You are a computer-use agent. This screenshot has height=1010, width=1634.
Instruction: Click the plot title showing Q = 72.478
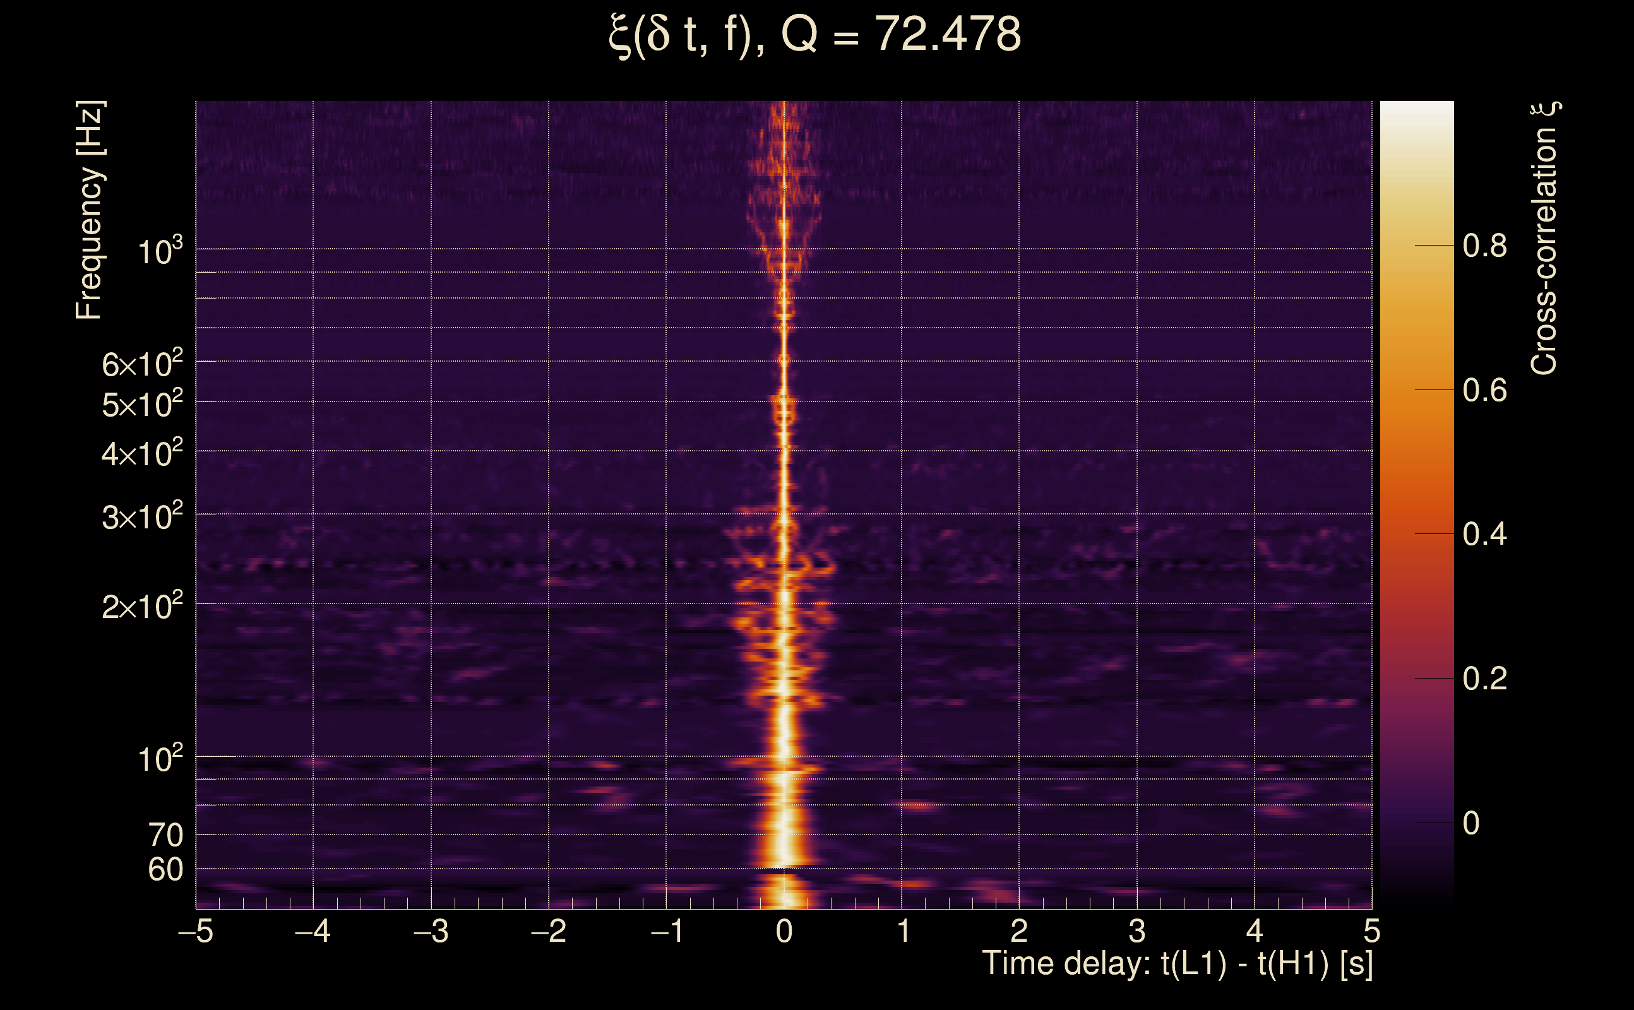(815, 35)
